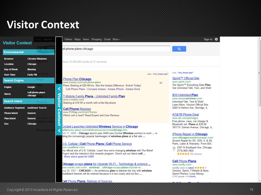
Task: Click the vertical Visitor Context side tab label
Action: tap(59, 110)
